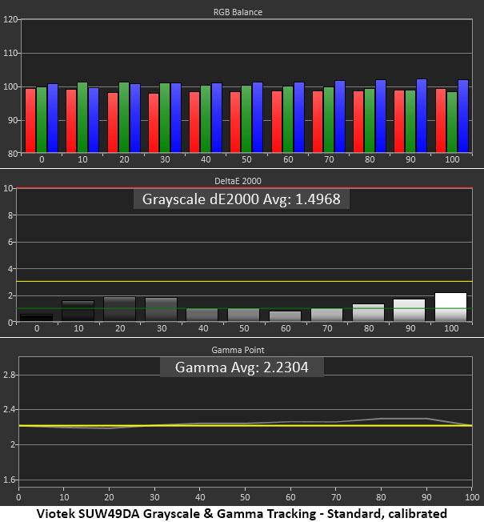Click the DeltaE bar at 70

point(326,315)
